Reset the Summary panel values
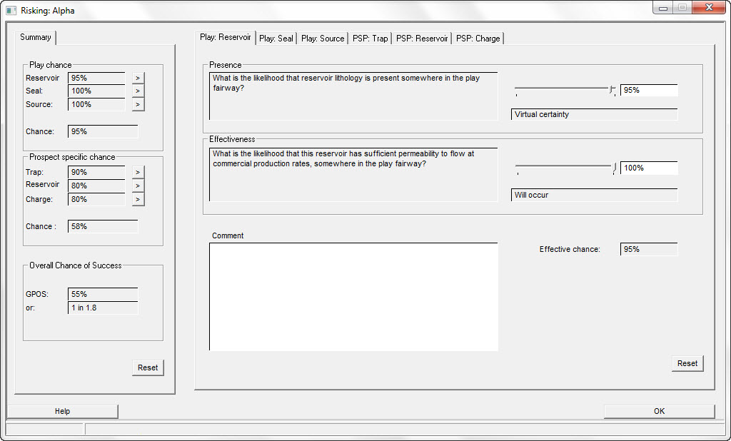The image size is (731, 441). click(148, 367)
